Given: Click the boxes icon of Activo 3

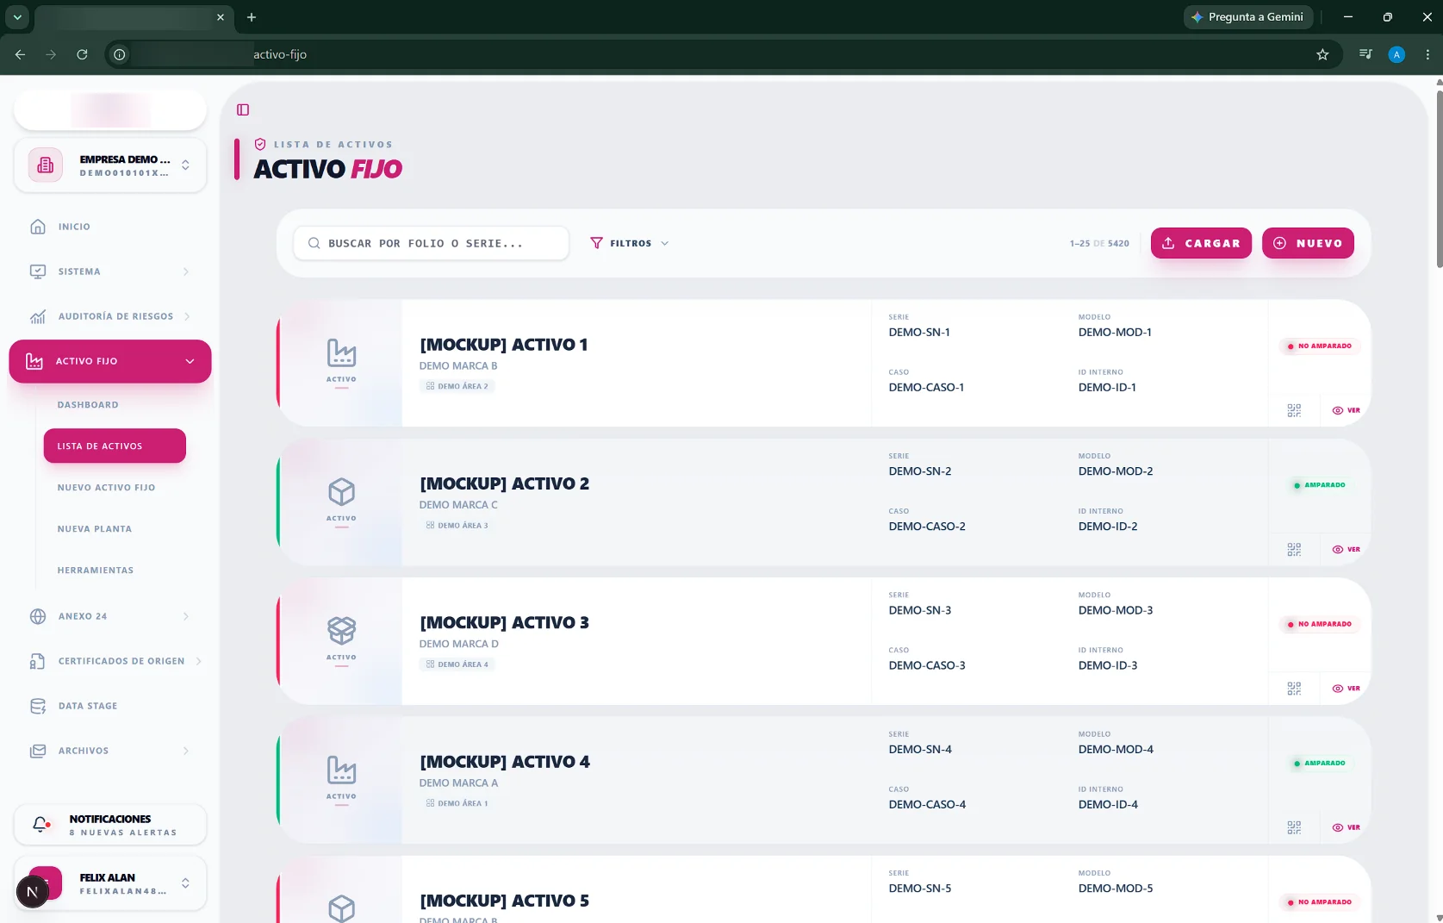Looking at the screenshot, I should click(x=341, y=631).
